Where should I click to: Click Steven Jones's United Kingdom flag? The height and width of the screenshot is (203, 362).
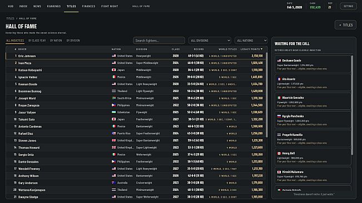point(114,140)
